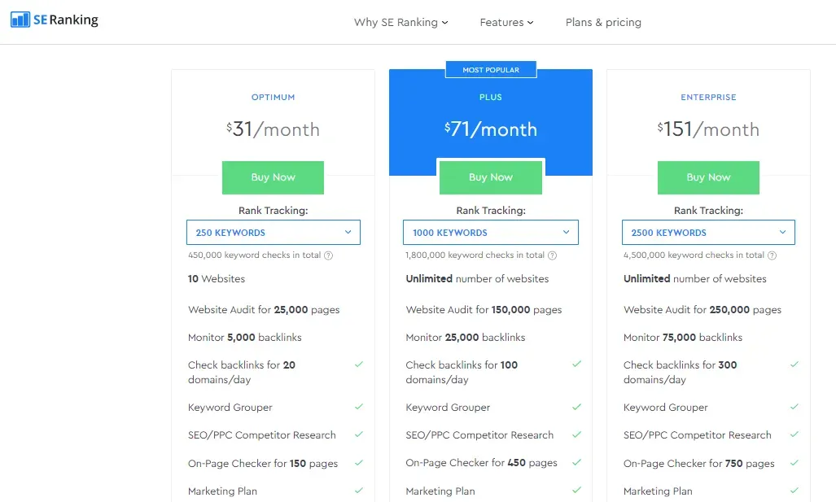The height and width of the screenshot is (502, 836).
Task: Expand the Features chevron
Action: coord(531,23)
